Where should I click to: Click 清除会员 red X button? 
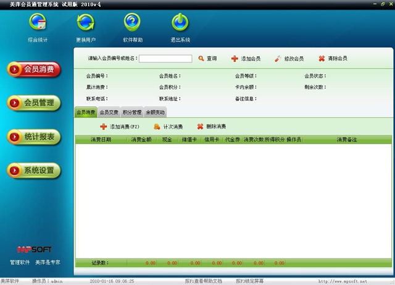[333, 59]
